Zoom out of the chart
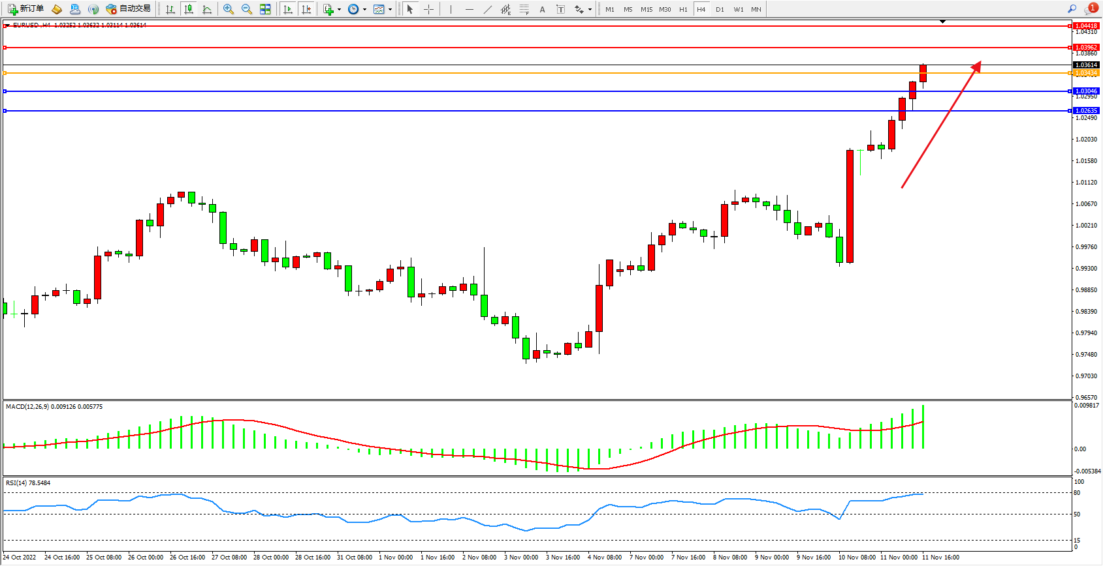The image size is (1103, 566). point(247,9)
